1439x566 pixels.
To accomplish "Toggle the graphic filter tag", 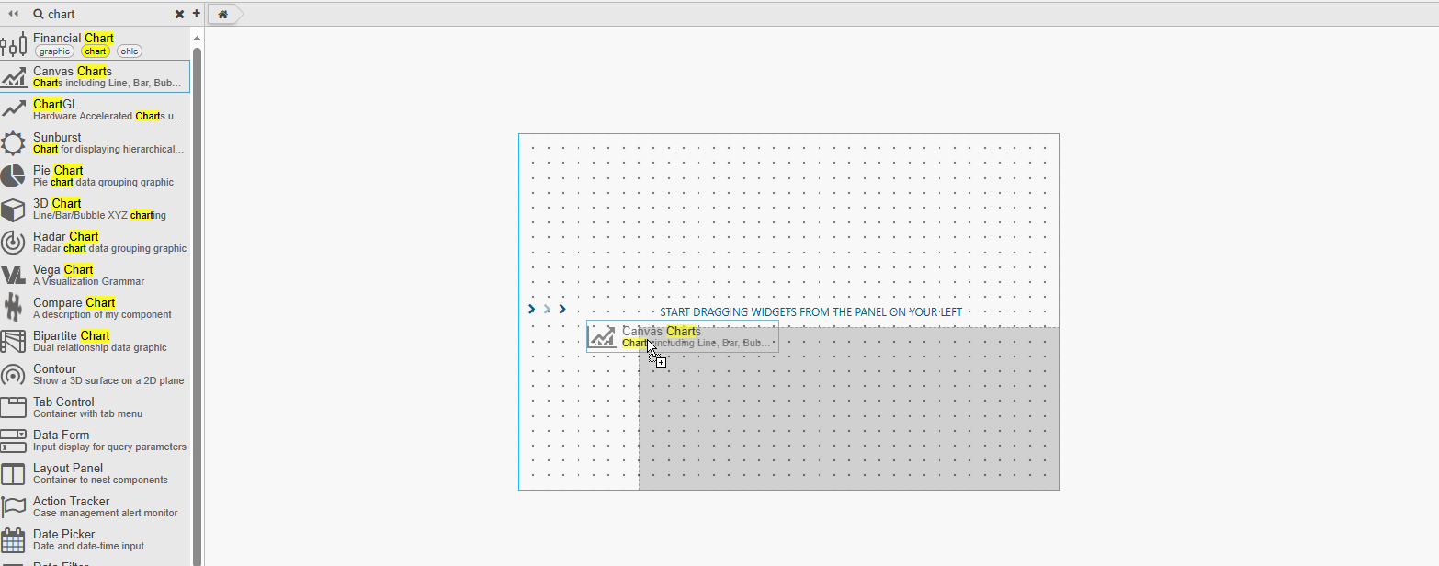I will 54,51.
